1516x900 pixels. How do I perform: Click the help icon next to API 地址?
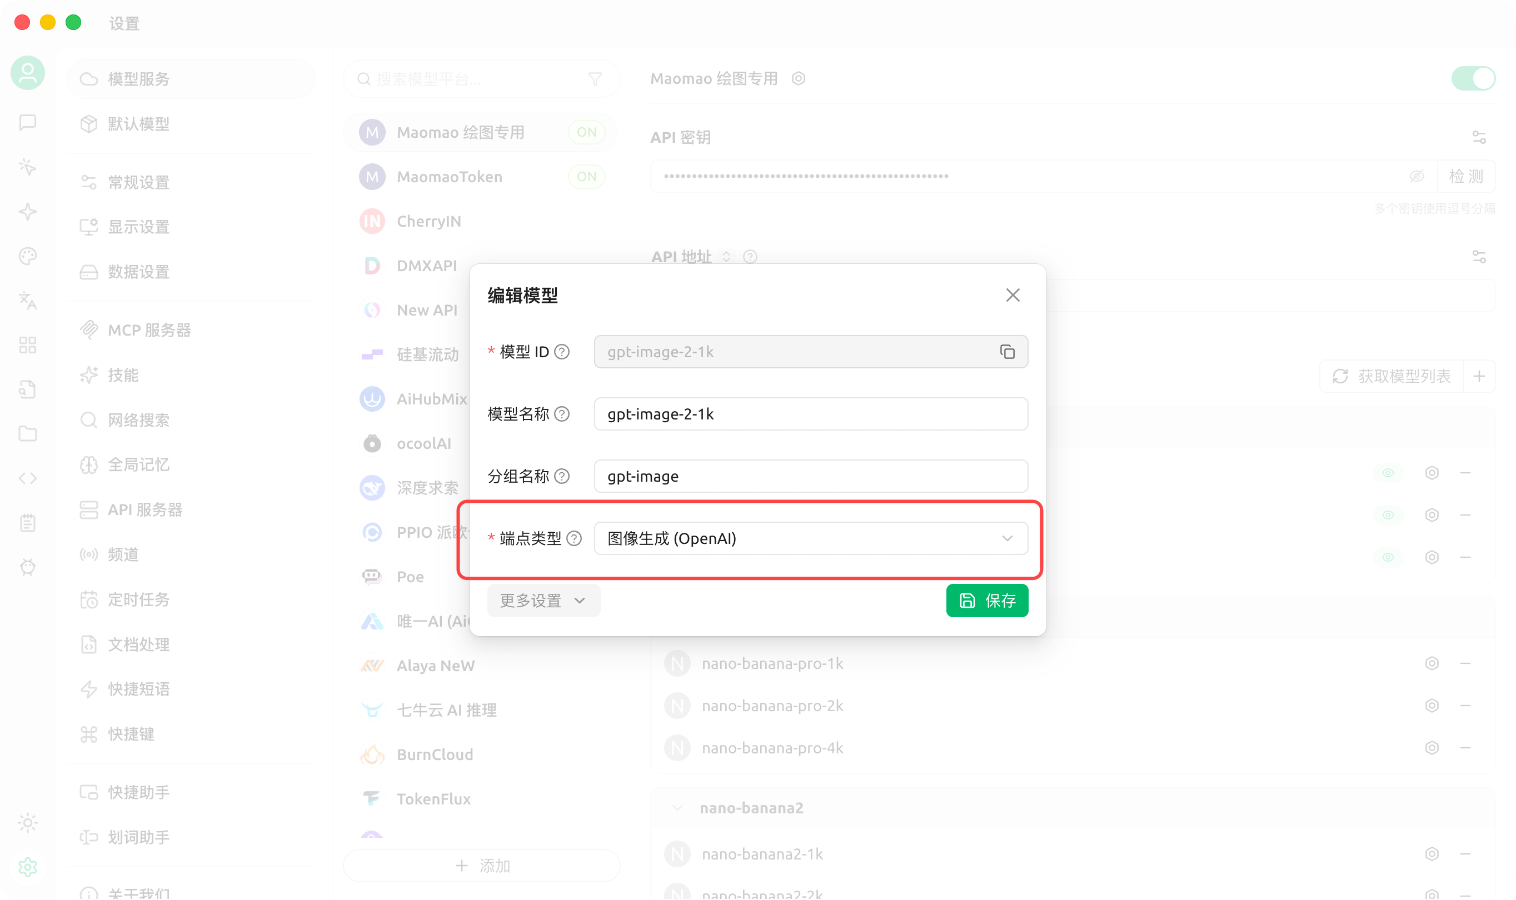click(750, 257)
